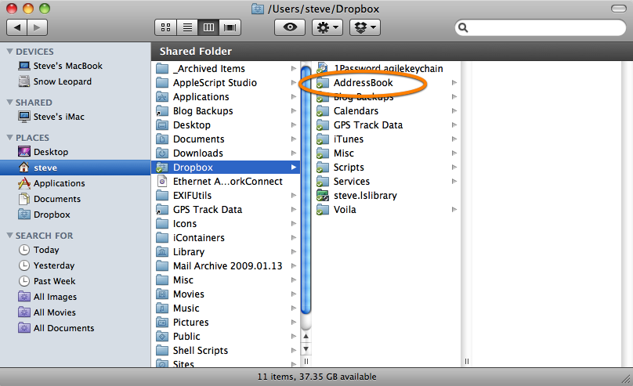
Task: Search for files from Yesterday
Action: (54, 265)
